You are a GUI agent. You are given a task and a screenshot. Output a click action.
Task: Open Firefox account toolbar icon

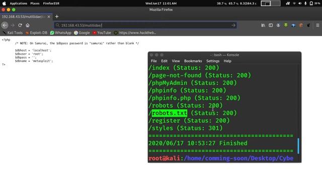pyautogui.click(x=278, y=25)
